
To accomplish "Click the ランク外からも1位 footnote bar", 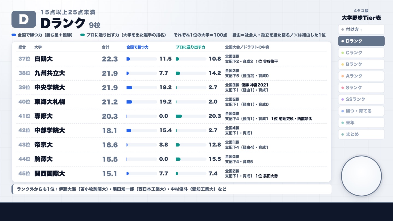I will tap(171, 189).
